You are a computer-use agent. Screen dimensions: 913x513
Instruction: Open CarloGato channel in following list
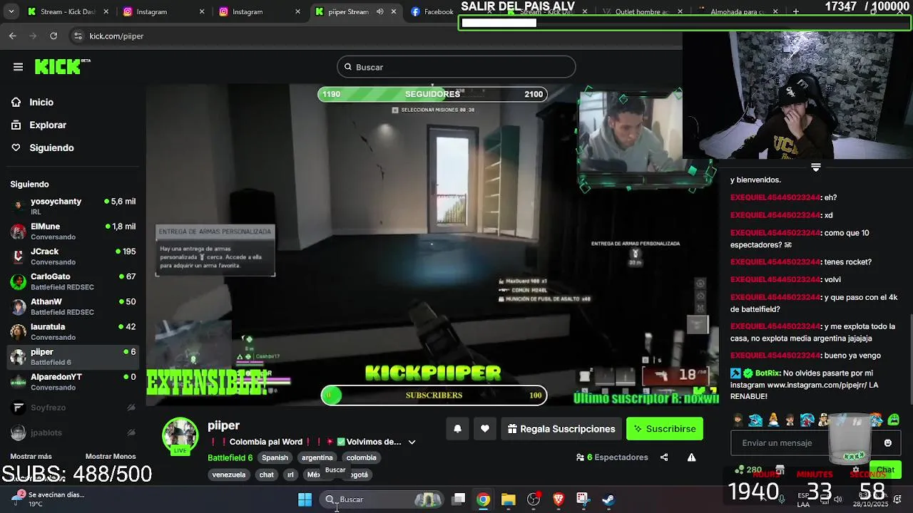pos(73,281)
